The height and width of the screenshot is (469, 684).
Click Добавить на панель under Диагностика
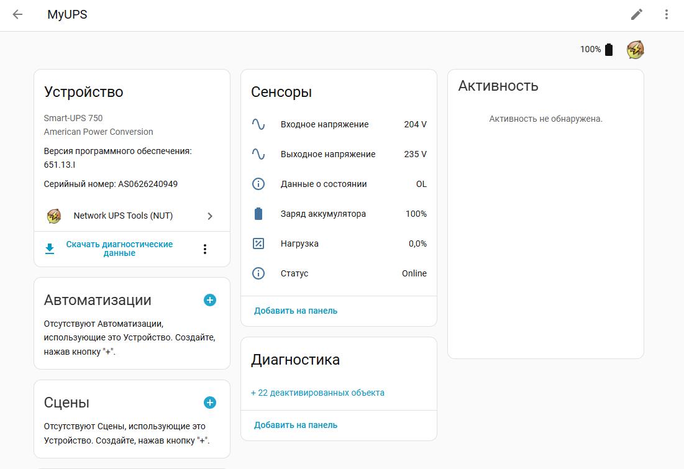[x=296, y=425]
